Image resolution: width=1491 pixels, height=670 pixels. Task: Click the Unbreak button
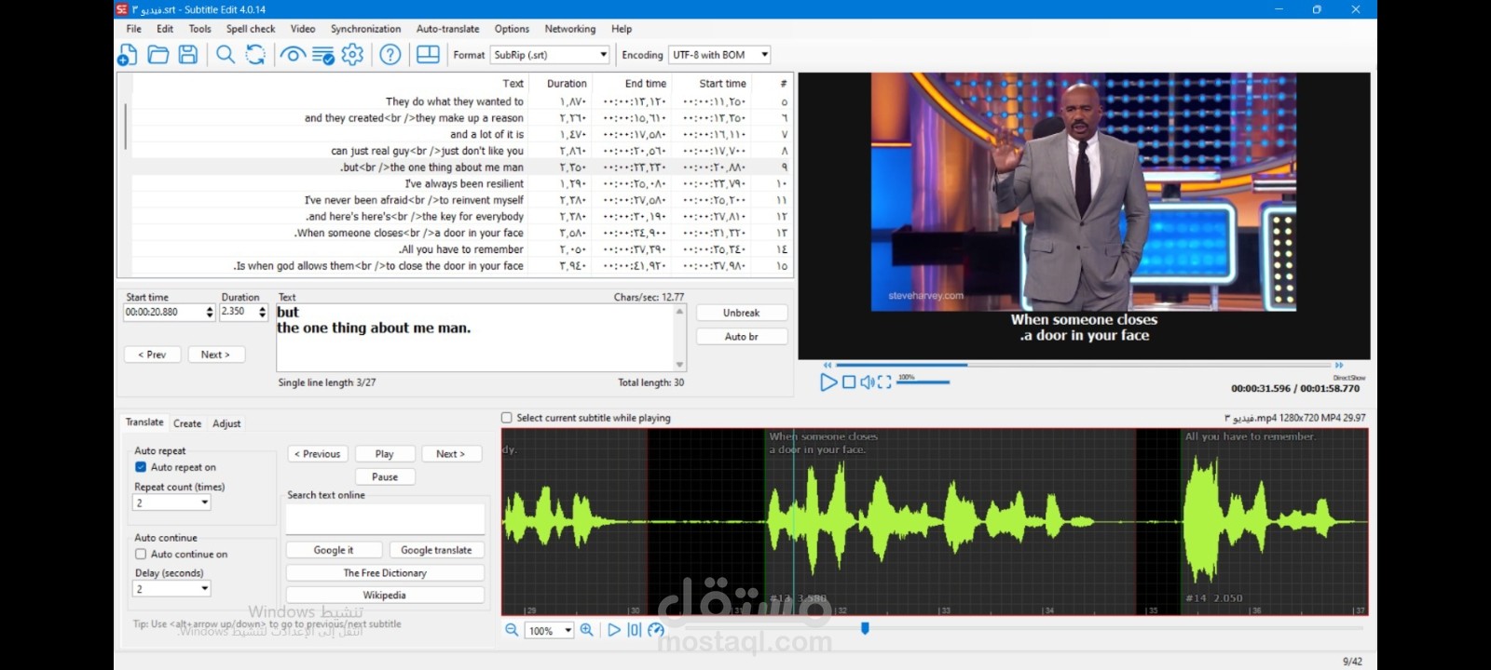[x=742, y=313]
